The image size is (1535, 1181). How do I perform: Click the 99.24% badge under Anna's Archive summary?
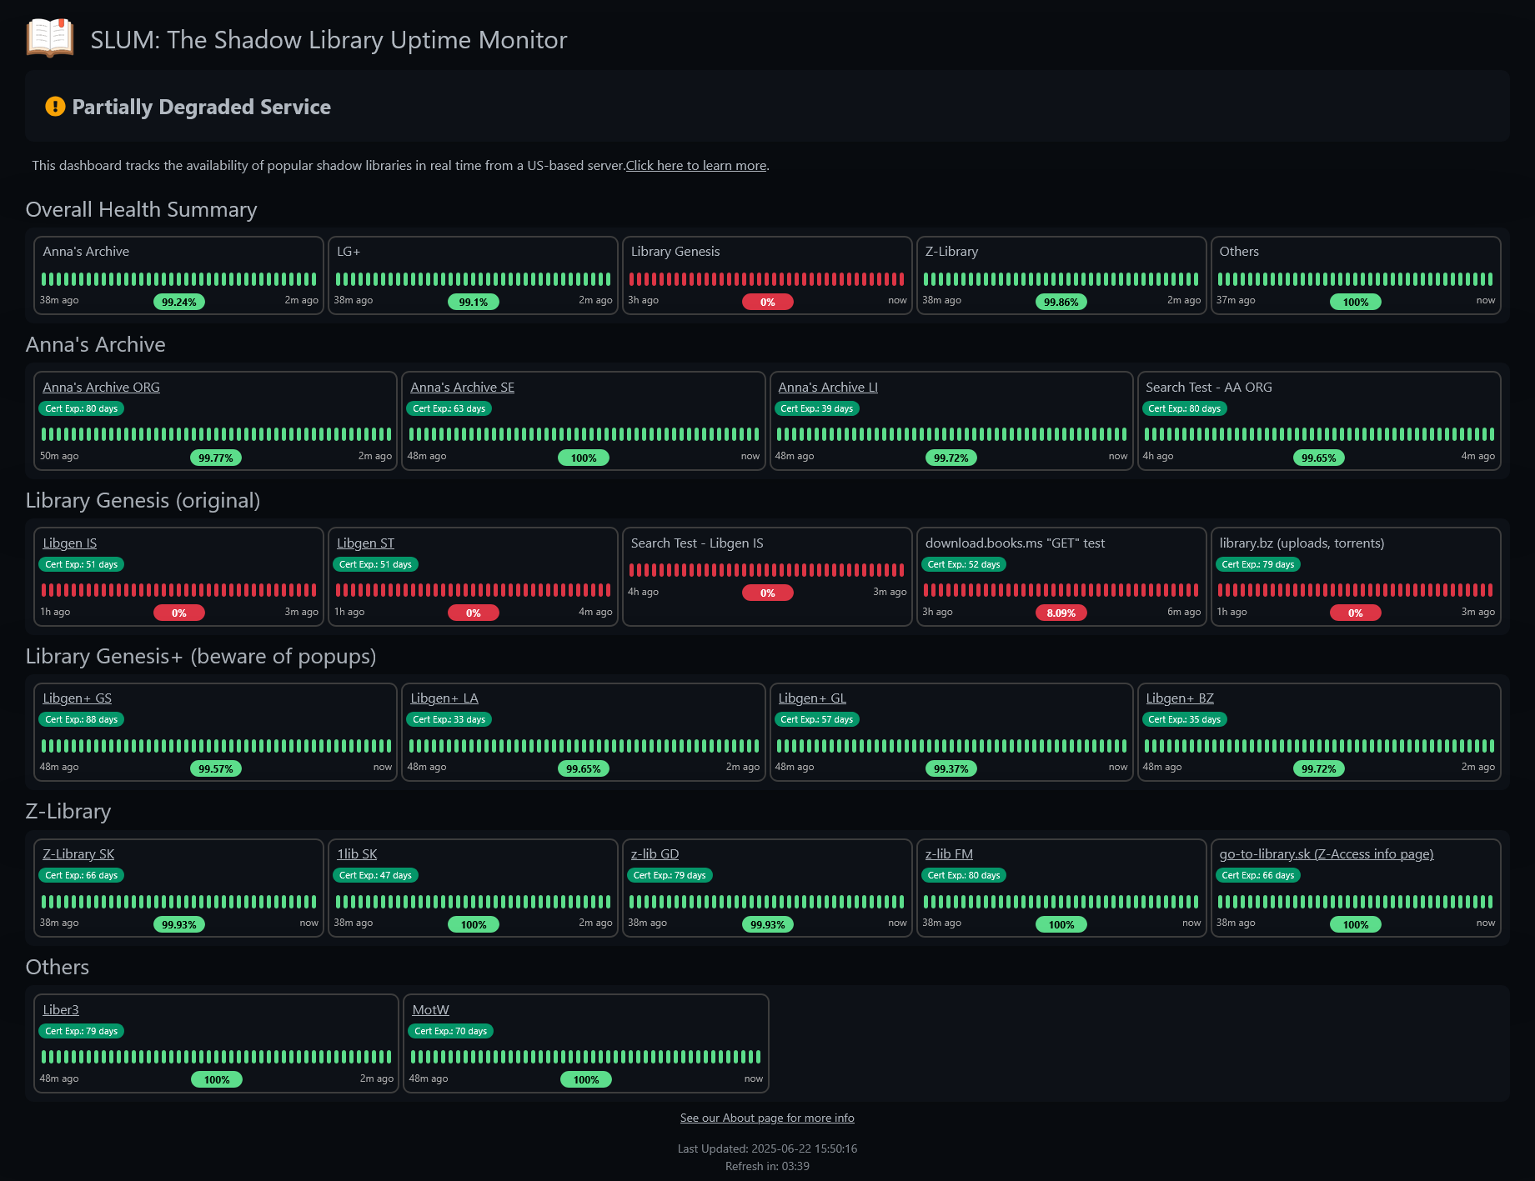(179, 302)
